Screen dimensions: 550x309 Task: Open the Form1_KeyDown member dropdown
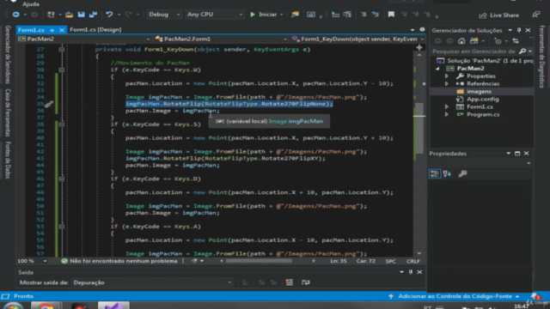pos(357,39)
